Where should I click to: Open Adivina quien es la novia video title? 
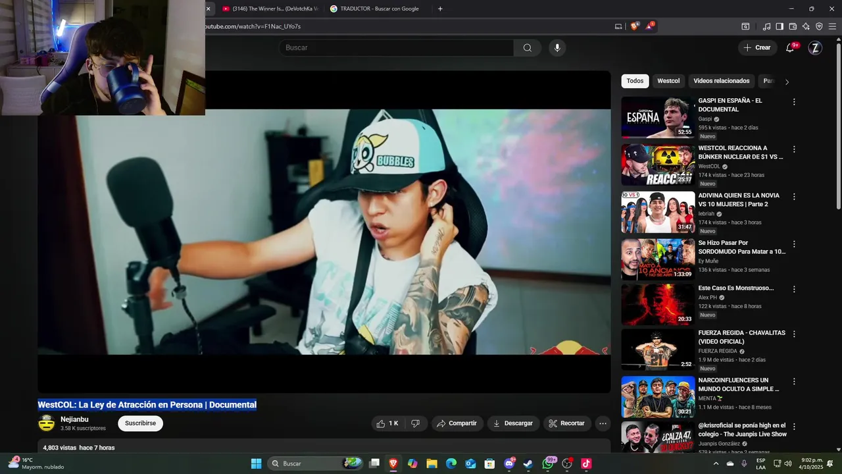coord(739,199)
